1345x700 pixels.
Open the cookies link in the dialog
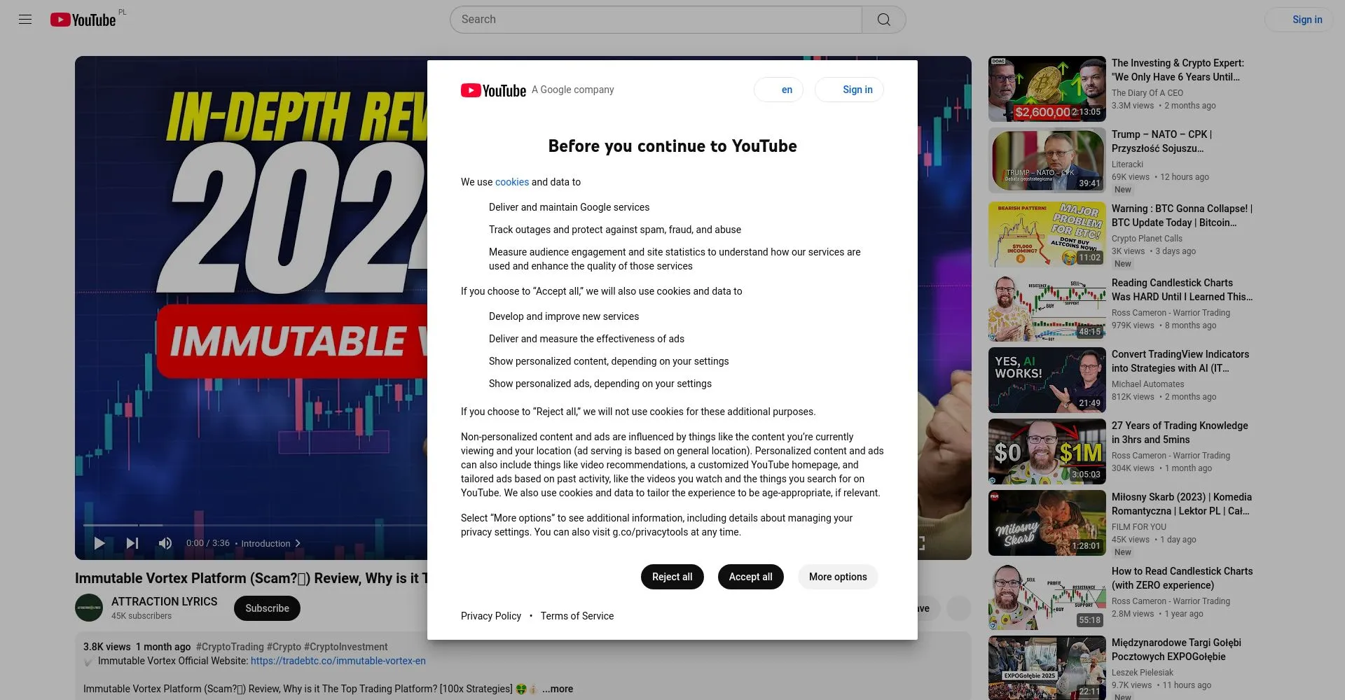tap(512, 182)
